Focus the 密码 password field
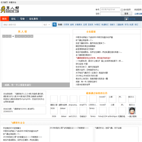 tap(110, 13)
